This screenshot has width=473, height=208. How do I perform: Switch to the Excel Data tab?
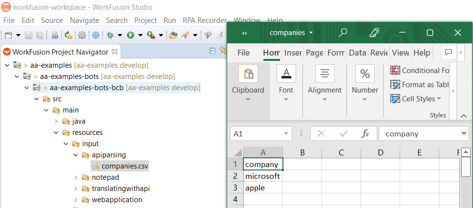click(x=358, y=53)
